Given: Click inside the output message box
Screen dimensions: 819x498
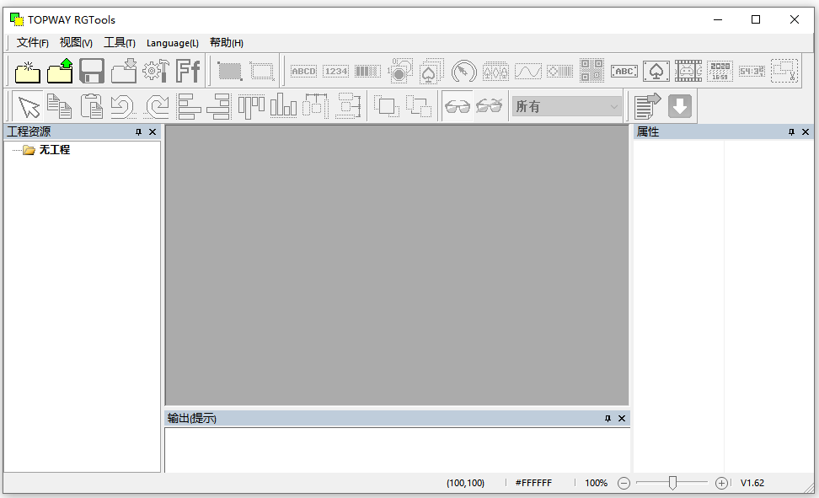Looking at the screenshot, I should click(x=397, y=451).
